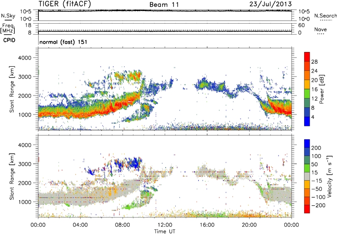The height and width of the screenshot is (234, 337).
Task: Select the 'Beam 11' heading
Action: click(164, 5)
